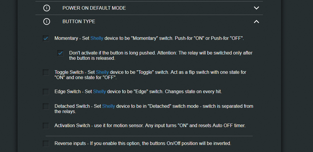Click the Reverse inputs description text
313x152 pixels.
pyautogui.click(x=143, y=144)
